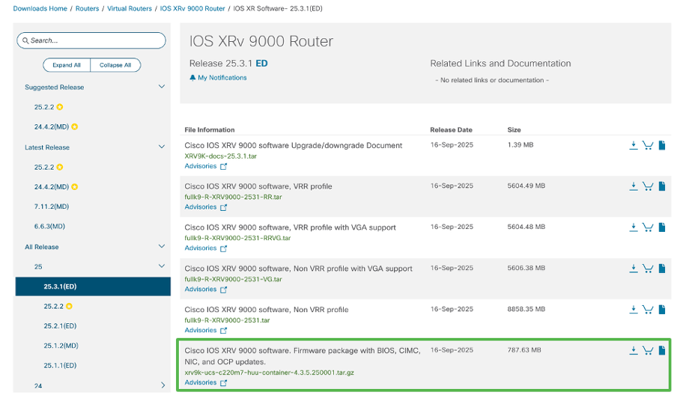Click Expand All button
The height and width of the screenshot is (398, 677).
(x=67, y=65)
